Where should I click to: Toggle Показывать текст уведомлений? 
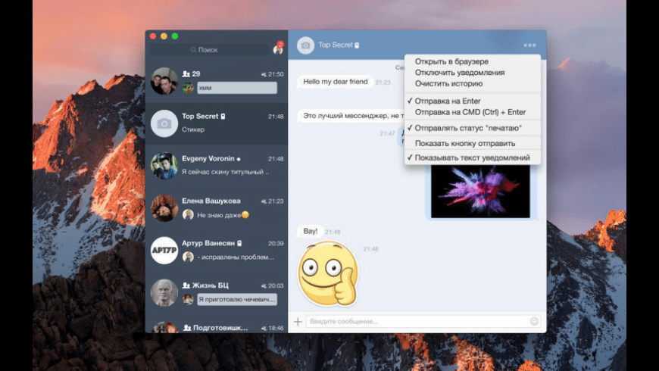click(x=473, y=157)
